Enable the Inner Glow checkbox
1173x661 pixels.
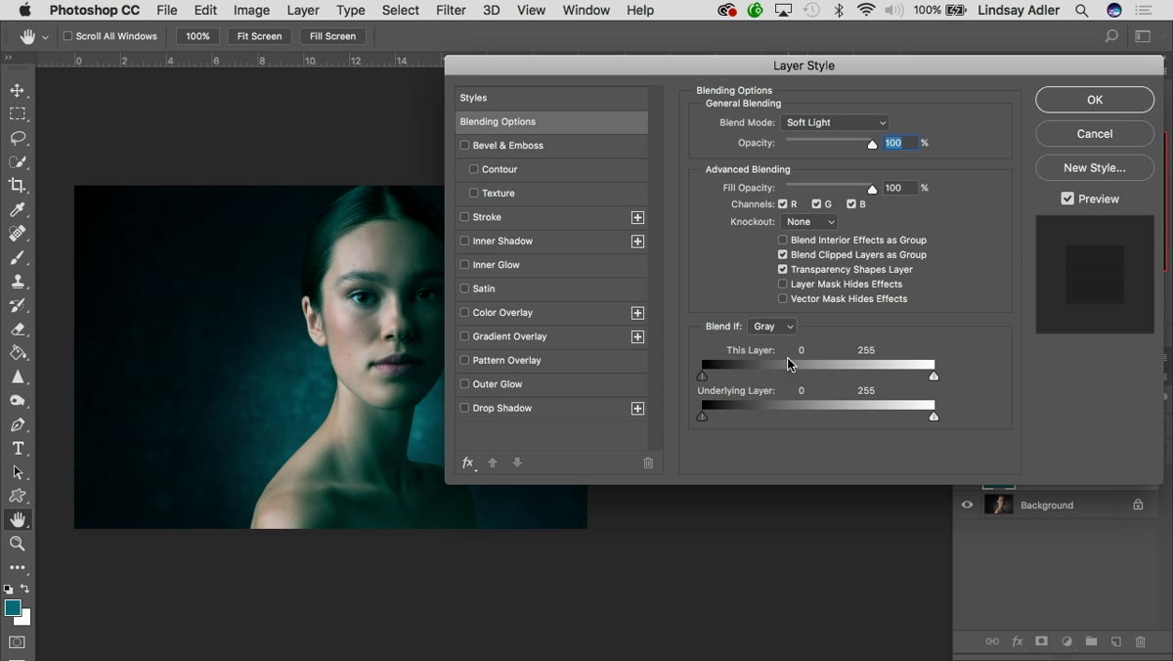(465, 265)
